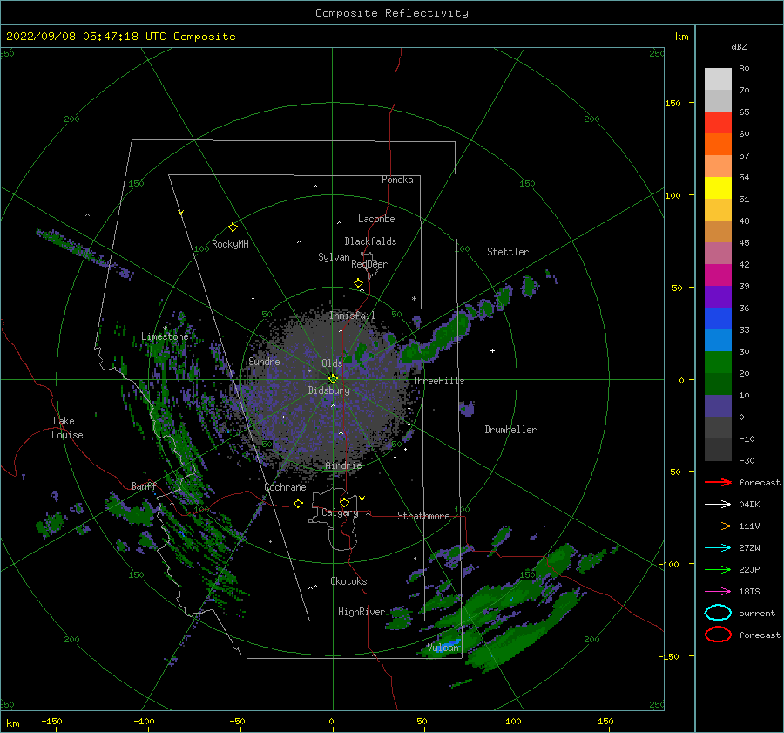Select the orange 111V arrow icon
The width and height of the screenshot is (784, 733).
coord(718,526)
